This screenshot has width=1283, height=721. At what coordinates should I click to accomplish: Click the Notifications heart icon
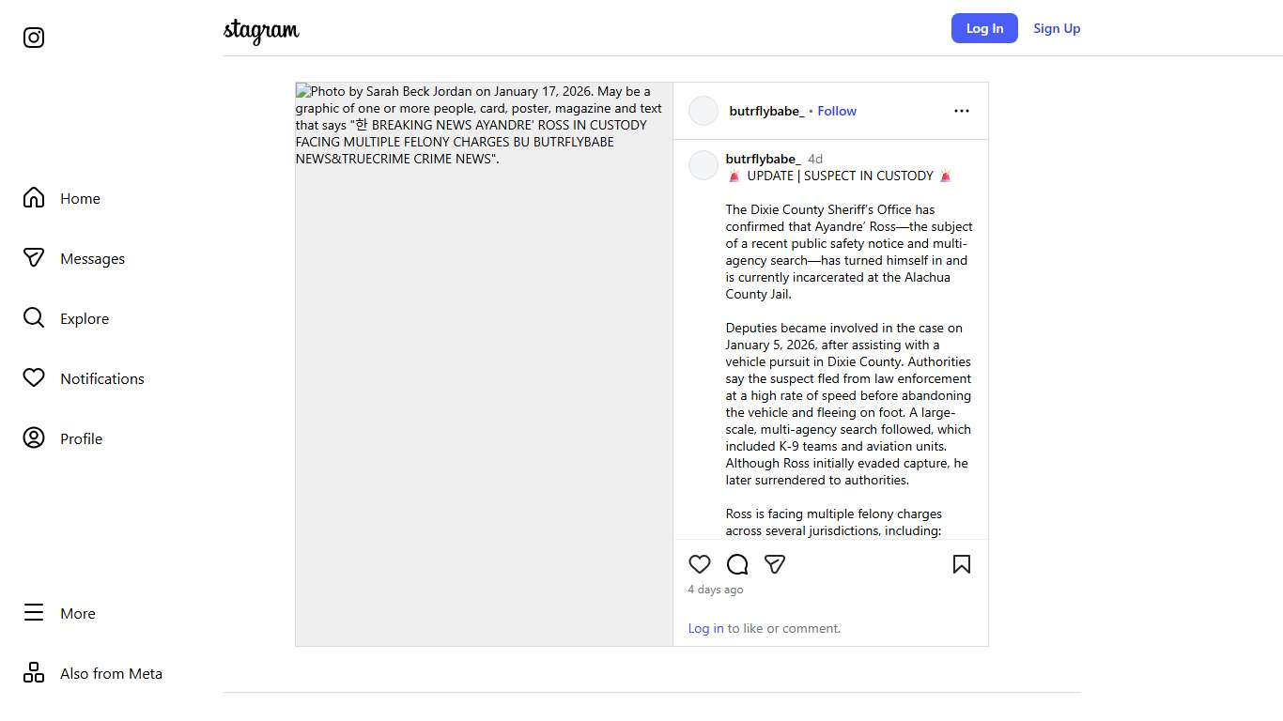coord(34,378)
